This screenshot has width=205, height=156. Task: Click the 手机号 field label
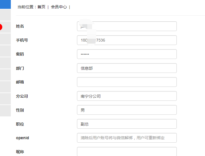click(x=22, y=40)
